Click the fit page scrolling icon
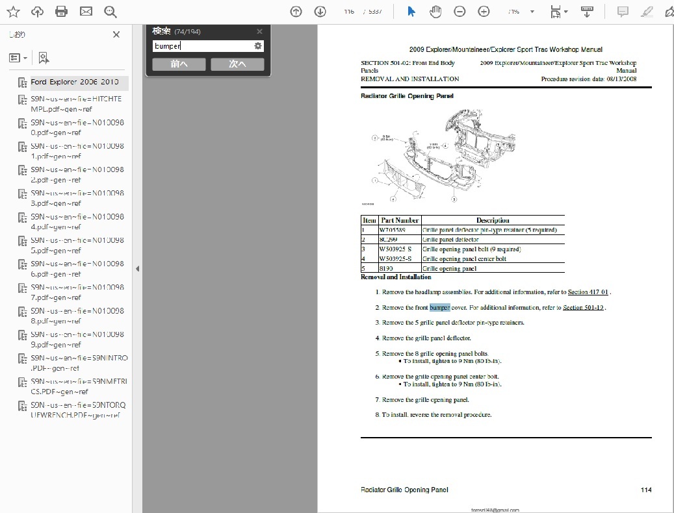Screen dimensions: 674x513 555,12
